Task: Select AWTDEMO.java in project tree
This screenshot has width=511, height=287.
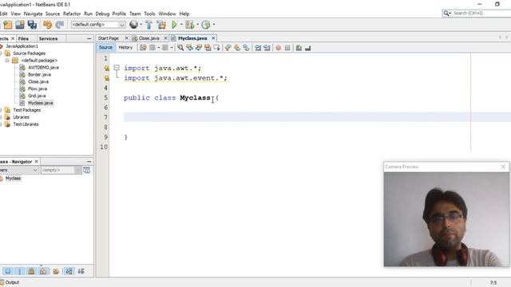Action: pyautogui.click(x=43, y=67)
